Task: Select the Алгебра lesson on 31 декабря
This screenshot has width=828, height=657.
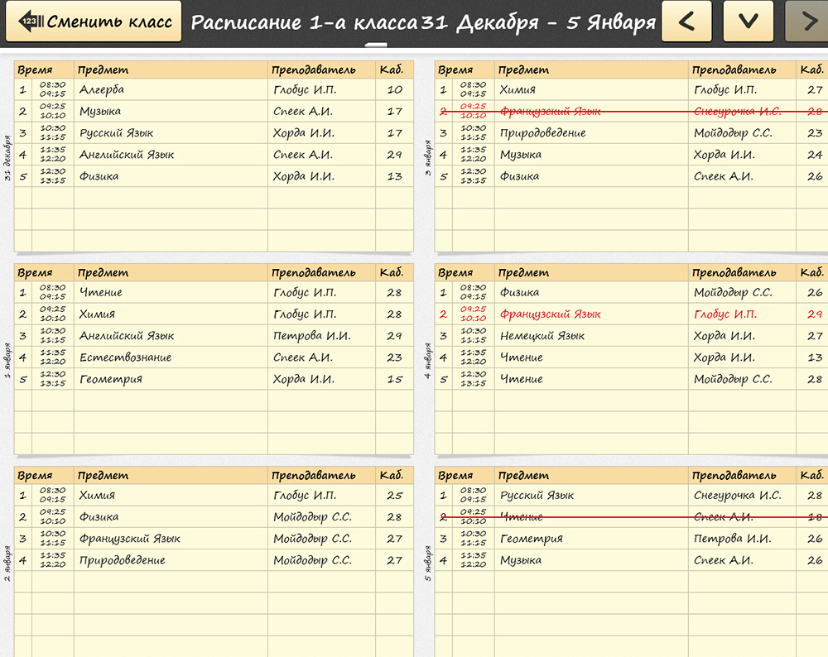Action: [214, 89]
